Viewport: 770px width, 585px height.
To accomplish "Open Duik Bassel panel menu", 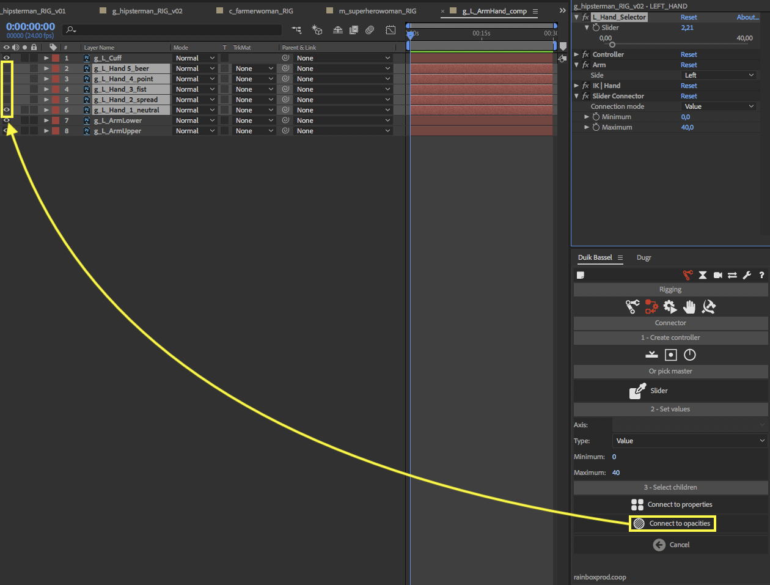I will [x=620, y=257].
